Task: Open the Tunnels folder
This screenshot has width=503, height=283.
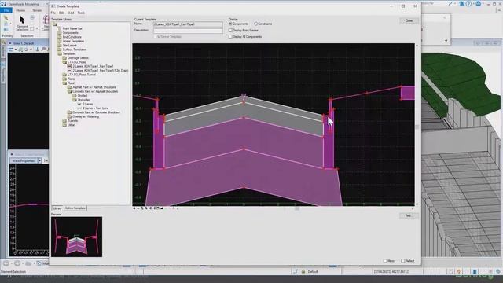Action: tap(72, 120)
